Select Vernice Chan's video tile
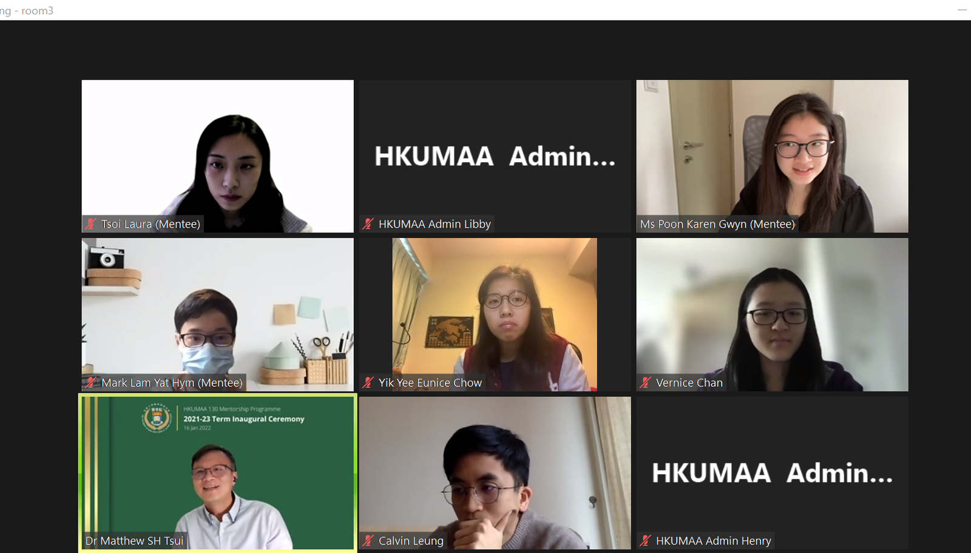The height and width of the screenshot is (553, 971). pyautogui.click(x=772, y=314)
